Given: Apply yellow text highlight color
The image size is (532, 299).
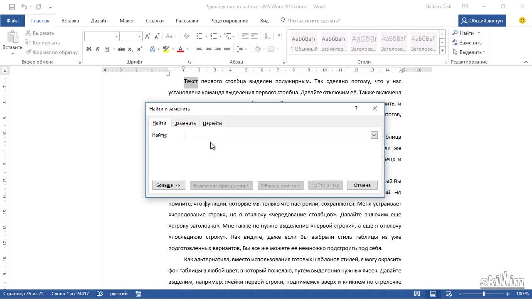Looking at the screenshot, I should [166, 49].
